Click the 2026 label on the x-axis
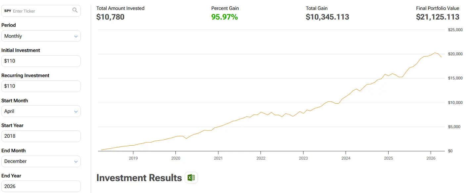 point(431,158)
